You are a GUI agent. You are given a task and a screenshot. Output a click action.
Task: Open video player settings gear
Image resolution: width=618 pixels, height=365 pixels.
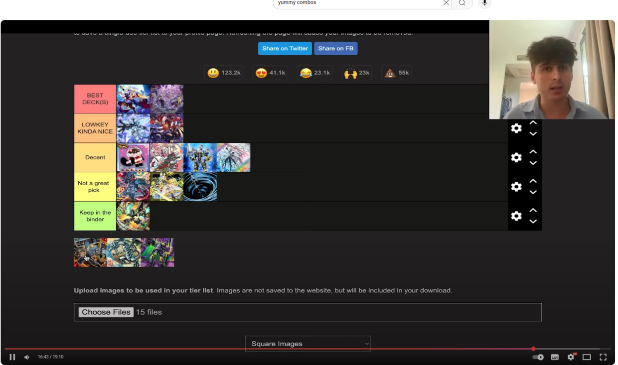click(571, 357)
